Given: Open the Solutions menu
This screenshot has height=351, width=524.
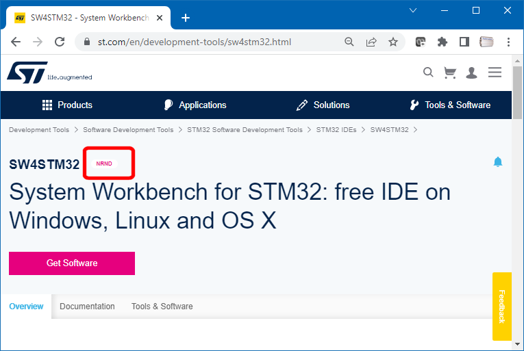Looking at the screenshot, I should (x=323, y=105).
